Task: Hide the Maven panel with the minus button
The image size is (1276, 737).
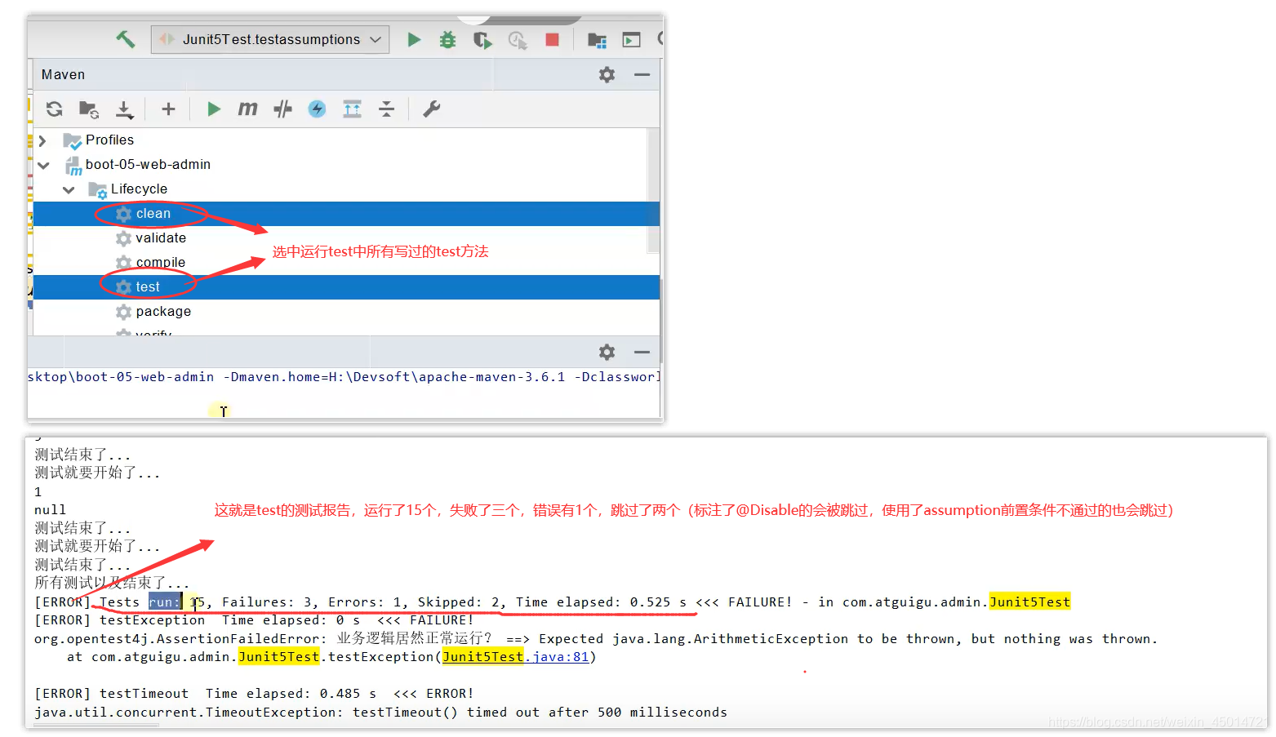Action: click(x=642, y=74)
